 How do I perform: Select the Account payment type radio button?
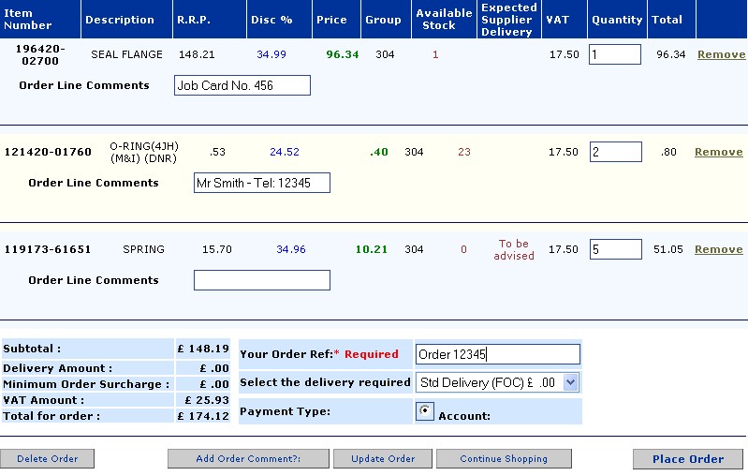coord(424,411)
